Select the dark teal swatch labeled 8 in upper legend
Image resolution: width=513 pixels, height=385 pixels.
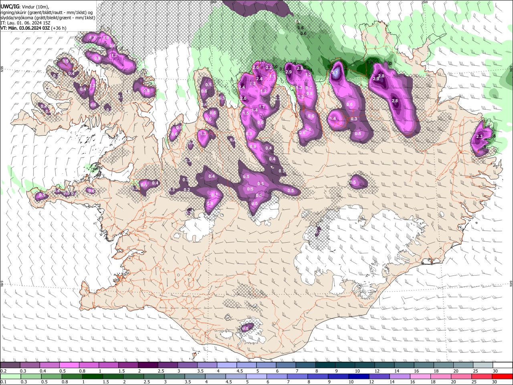[325, 365]
